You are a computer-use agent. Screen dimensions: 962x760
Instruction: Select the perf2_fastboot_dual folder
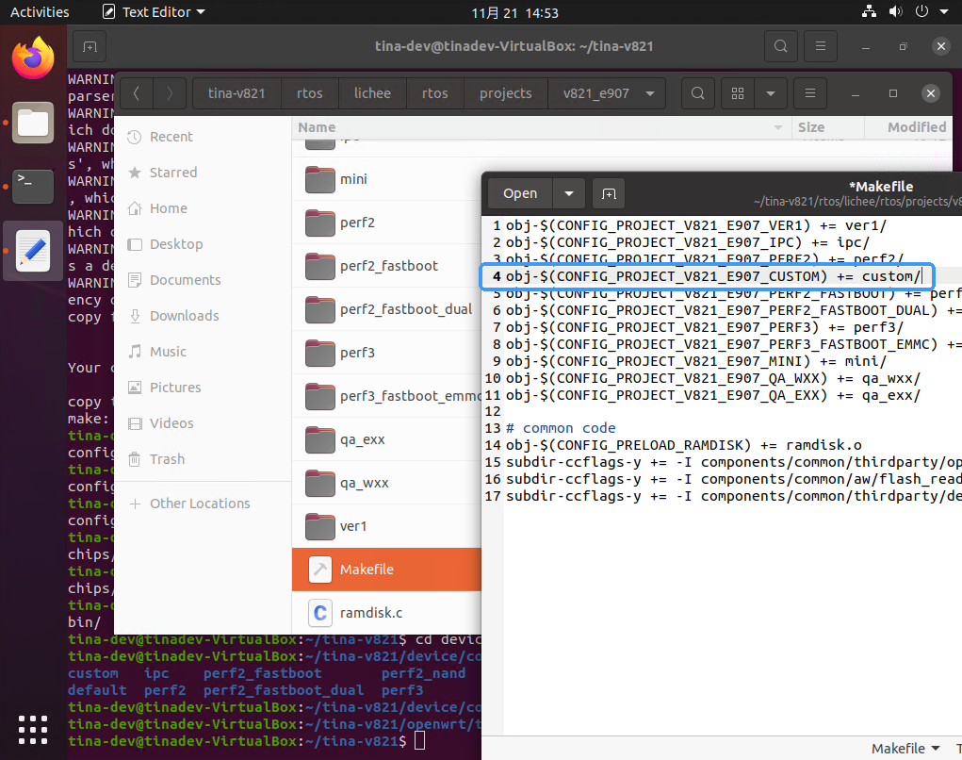[x=406, y=309]
